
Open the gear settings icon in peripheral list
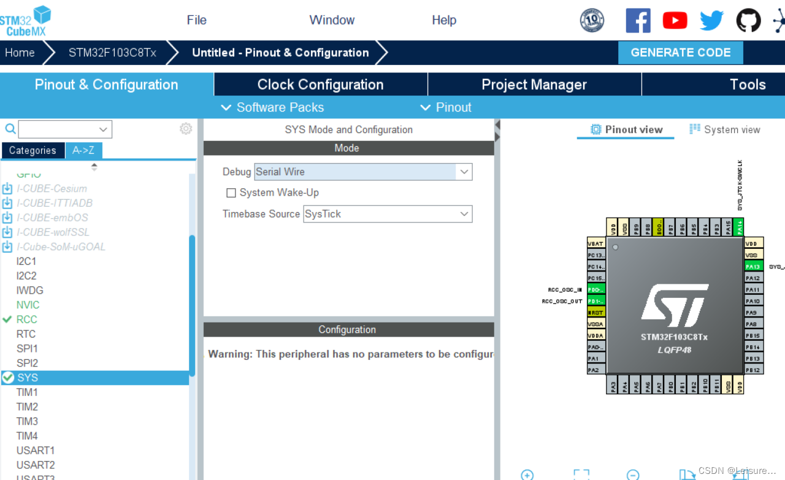click(186, 129)
